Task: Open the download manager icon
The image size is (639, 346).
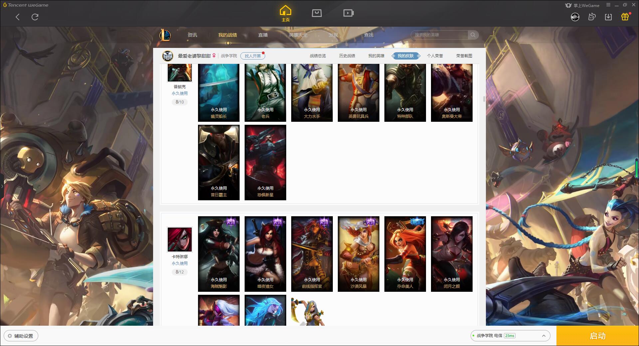Action: point(608,17)
